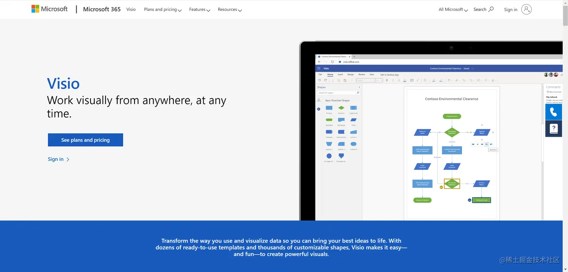The width and height of the screenshot is (568, 272).
Task: Click the shapes search magnifier icon
Action: pos(358,93)
